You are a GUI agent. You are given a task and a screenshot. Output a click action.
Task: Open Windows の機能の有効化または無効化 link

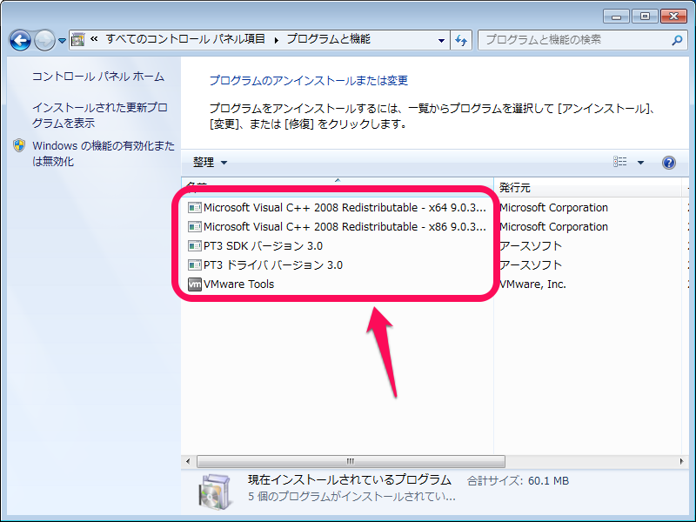104,154
